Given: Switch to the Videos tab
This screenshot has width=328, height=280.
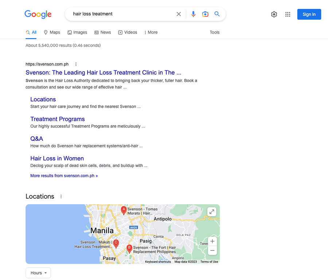Looking at the screenshot, I should pos(128,32).
